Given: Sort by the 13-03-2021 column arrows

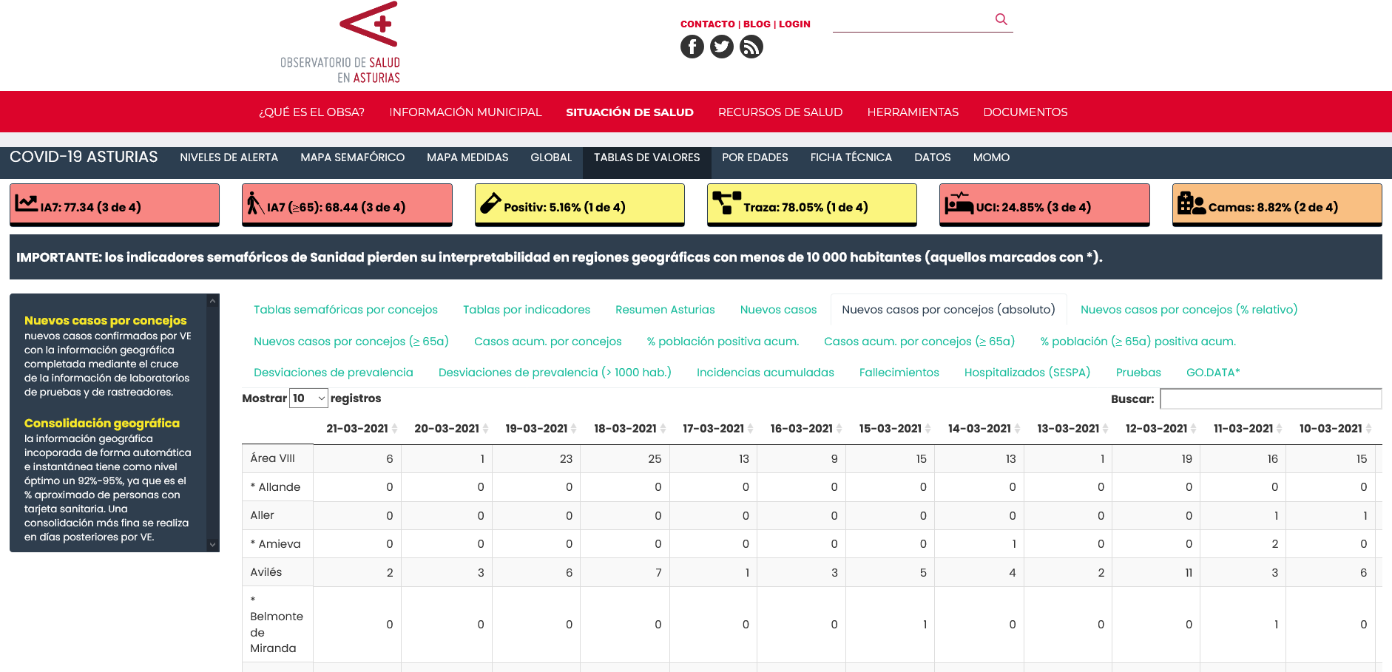Looking at the screenshot, I should click(1106, 429).
